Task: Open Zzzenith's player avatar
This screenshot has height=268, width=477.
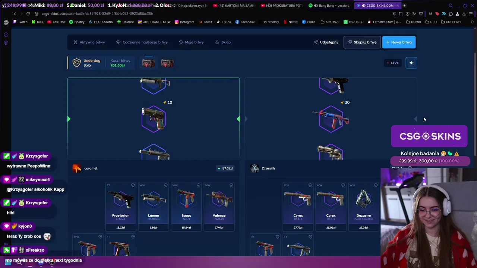Action: tap(255, 168)
